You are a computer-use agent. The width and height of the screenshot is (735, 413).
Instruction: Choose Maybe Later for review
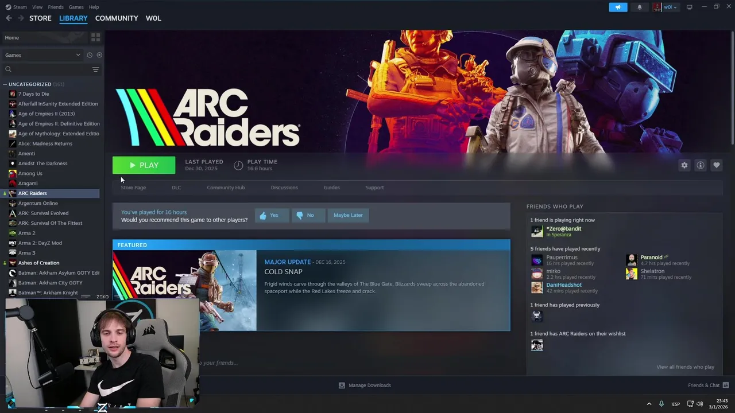coord(348,215)
